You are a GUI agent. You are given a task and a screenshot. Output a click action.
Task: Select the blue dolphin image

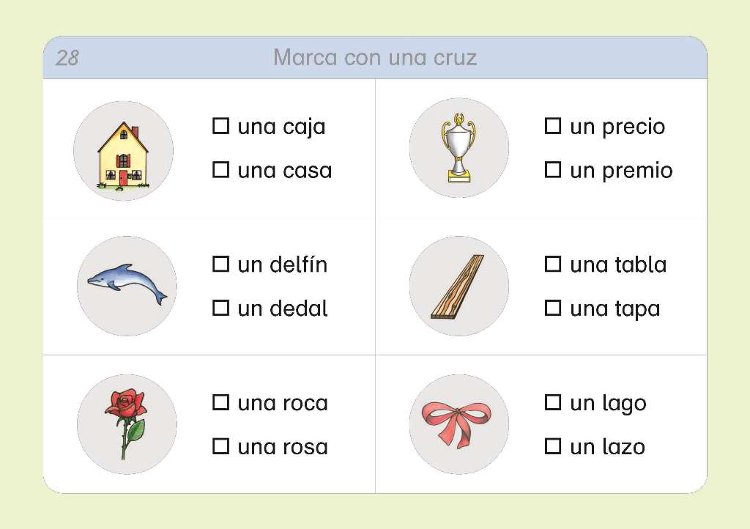click(x=127, y=284)
